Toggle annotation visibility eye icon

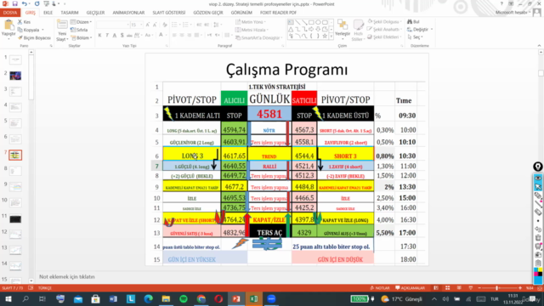(x=538, y=178)
